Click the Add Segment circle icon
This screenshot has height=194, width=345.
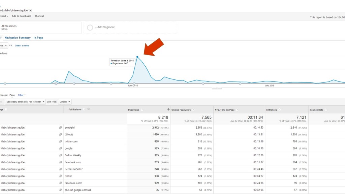coord(90,28)
